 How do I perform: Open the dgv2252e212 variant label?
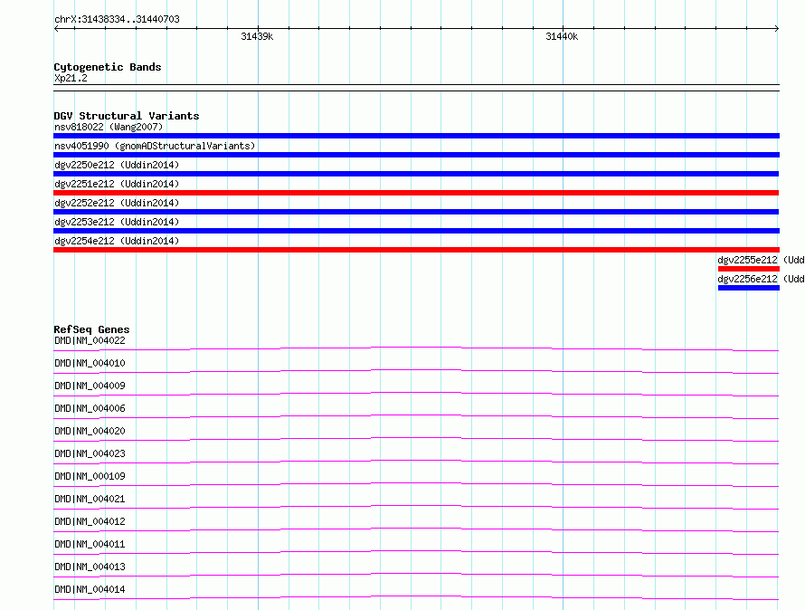pyautogui.click(x=117, y=203)
